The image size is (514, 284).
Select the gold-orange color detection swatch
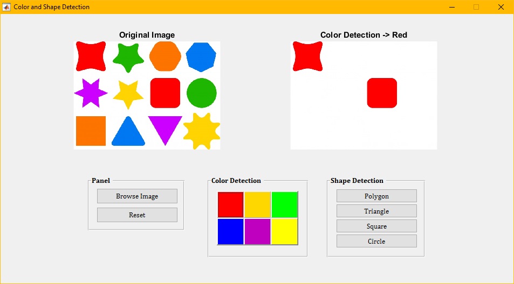point(258,204)
